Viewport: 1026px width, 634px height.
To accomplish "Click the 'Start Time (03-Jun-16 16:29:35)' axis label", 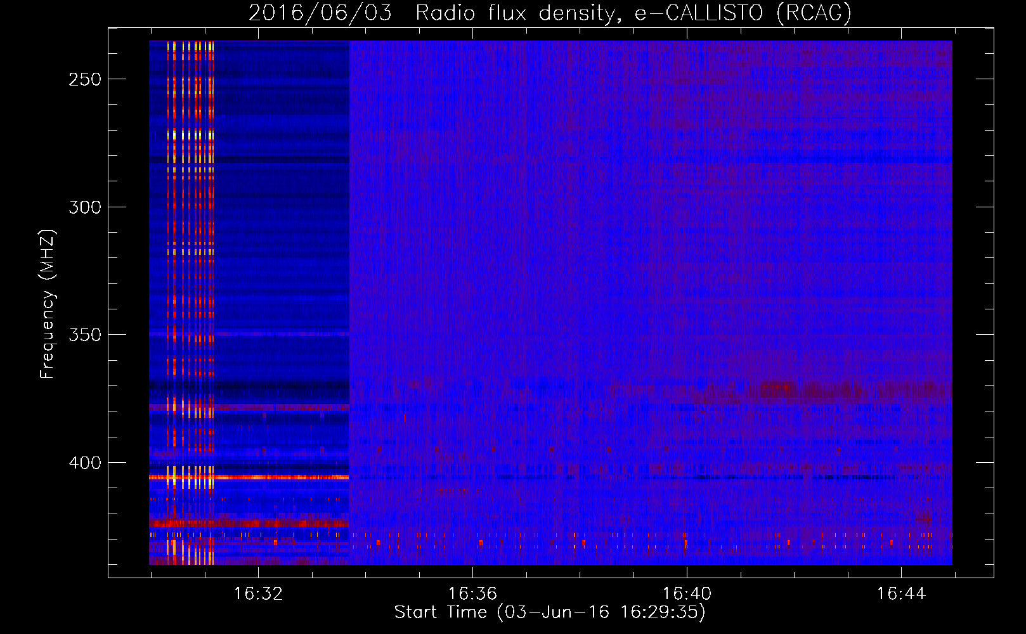I will coord(550,612).
